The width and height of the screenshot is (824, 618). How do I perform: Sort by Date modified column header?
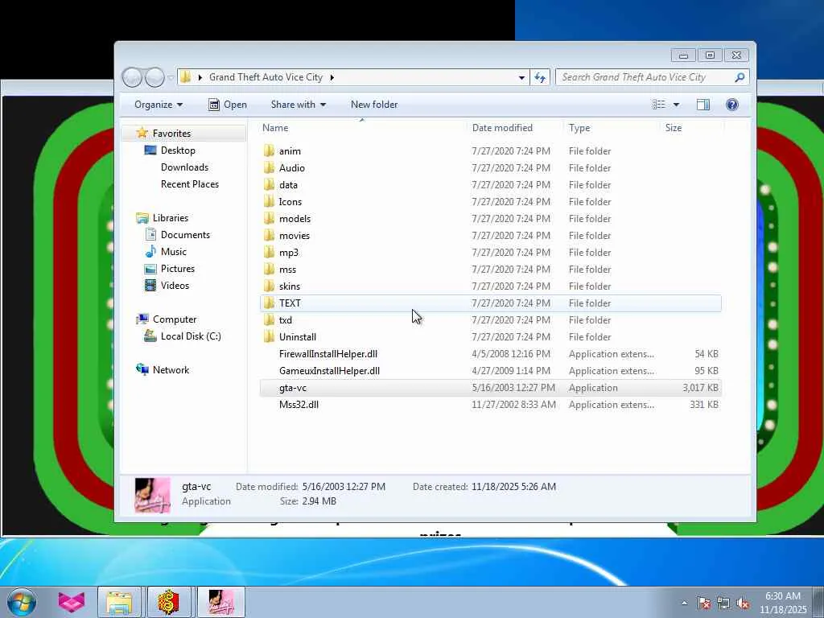click(514, 128)
